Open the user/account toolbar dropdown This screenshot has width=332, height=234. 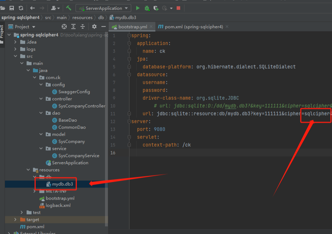55,8
